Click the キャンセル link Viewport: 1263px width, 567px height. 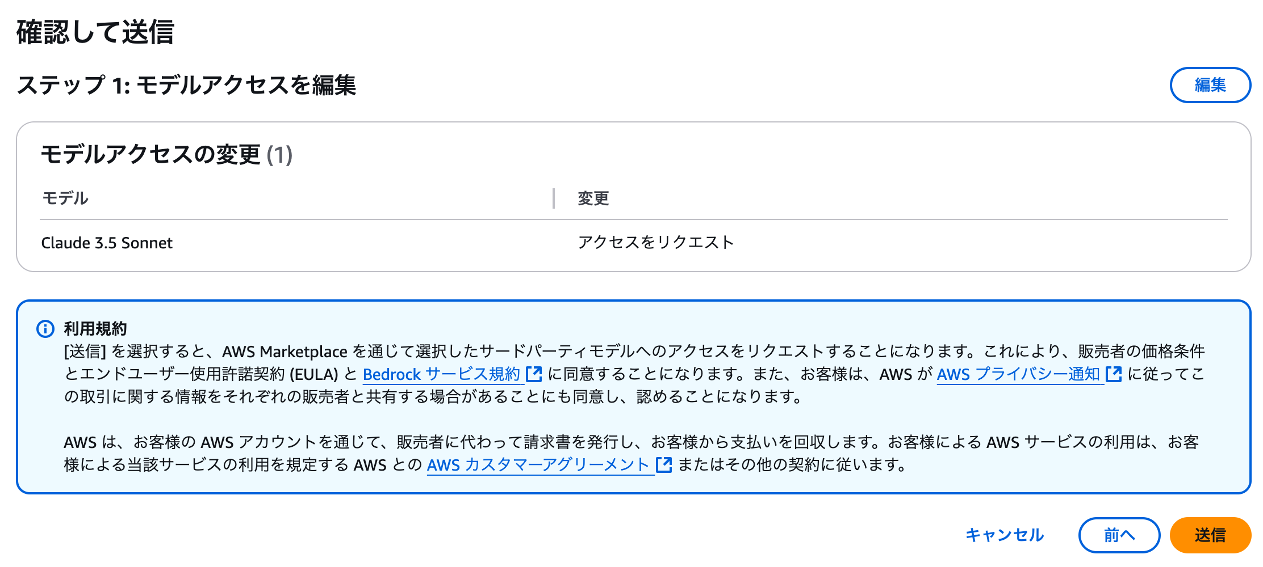(1004, 534)
